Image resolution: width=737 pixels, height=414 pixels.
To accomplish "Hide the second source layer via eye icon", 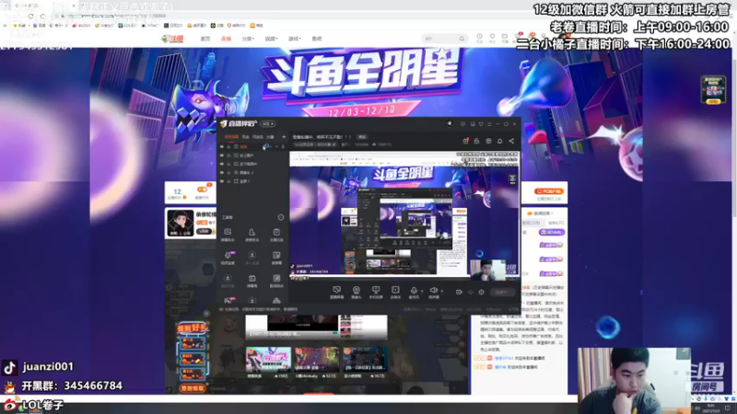I will pyautogui.click(x=222, y=155).
